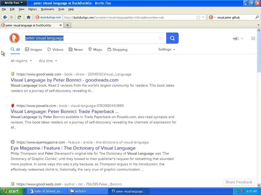Viewport: 261px width, 195px height.
Task: Click the goodreads.com book URL breadcrumb
Action: click(74, 74)
